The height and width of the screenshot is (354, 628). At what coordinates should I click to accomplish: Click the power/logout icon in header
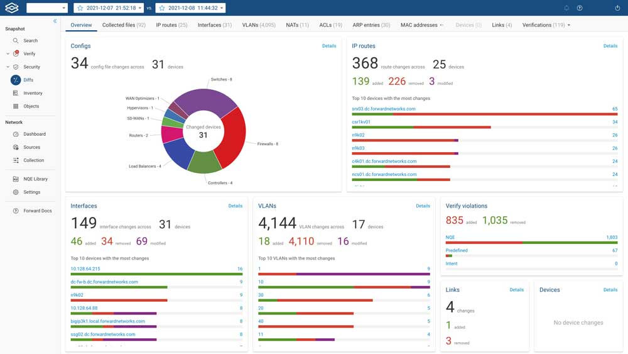(x=617, y=8)
